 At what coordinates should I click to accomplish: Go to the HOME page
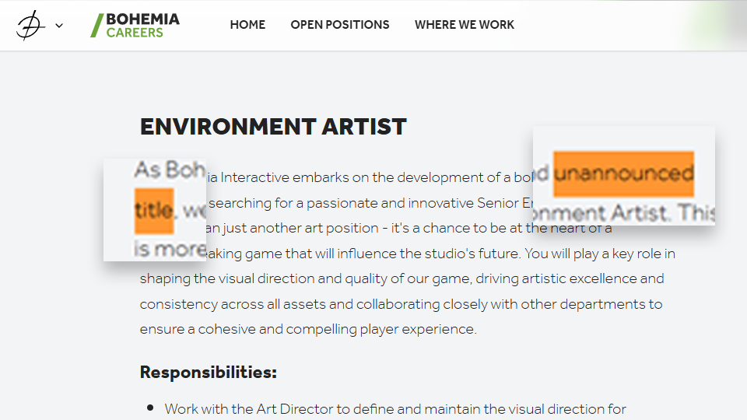[247, 25]
